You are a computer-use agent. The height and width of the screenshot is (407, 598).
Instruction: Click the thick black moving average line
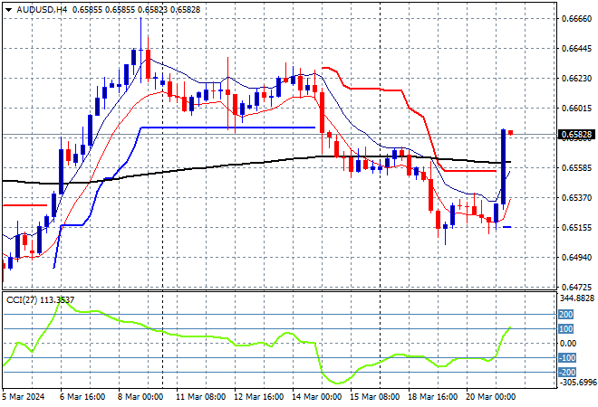[x=227, y=165]
